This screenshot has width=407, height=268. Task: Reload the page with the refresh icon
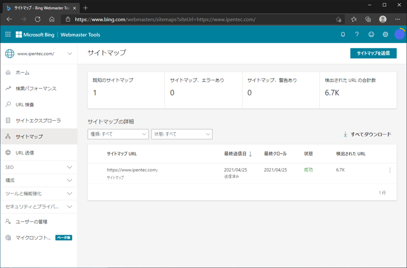pyautogui.click(x=38, y=19)
